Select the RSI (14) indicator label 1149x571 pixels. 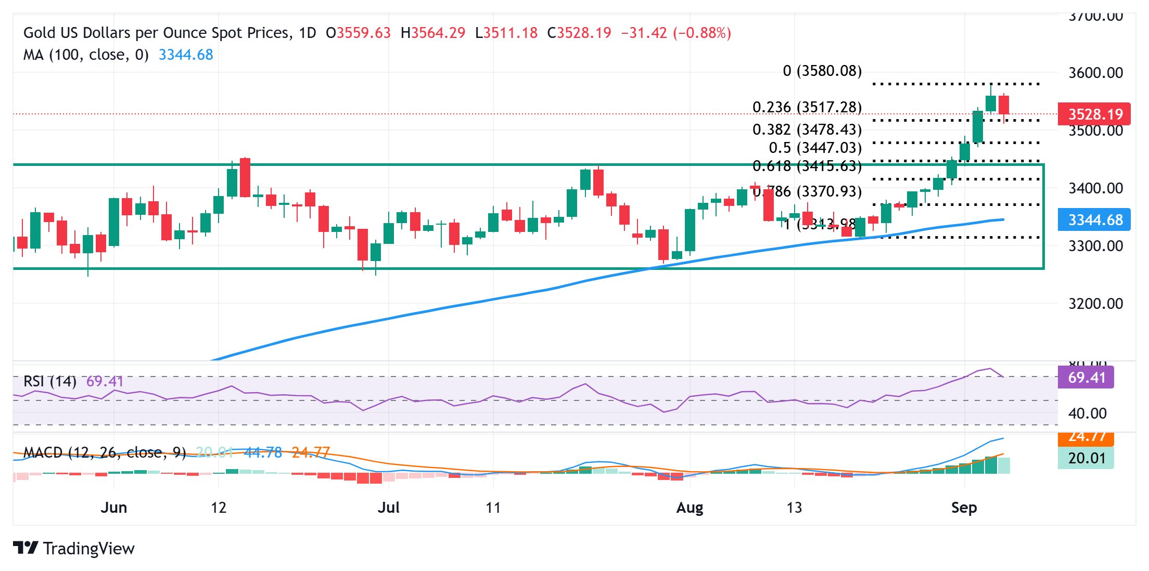[x=50, y=381]
